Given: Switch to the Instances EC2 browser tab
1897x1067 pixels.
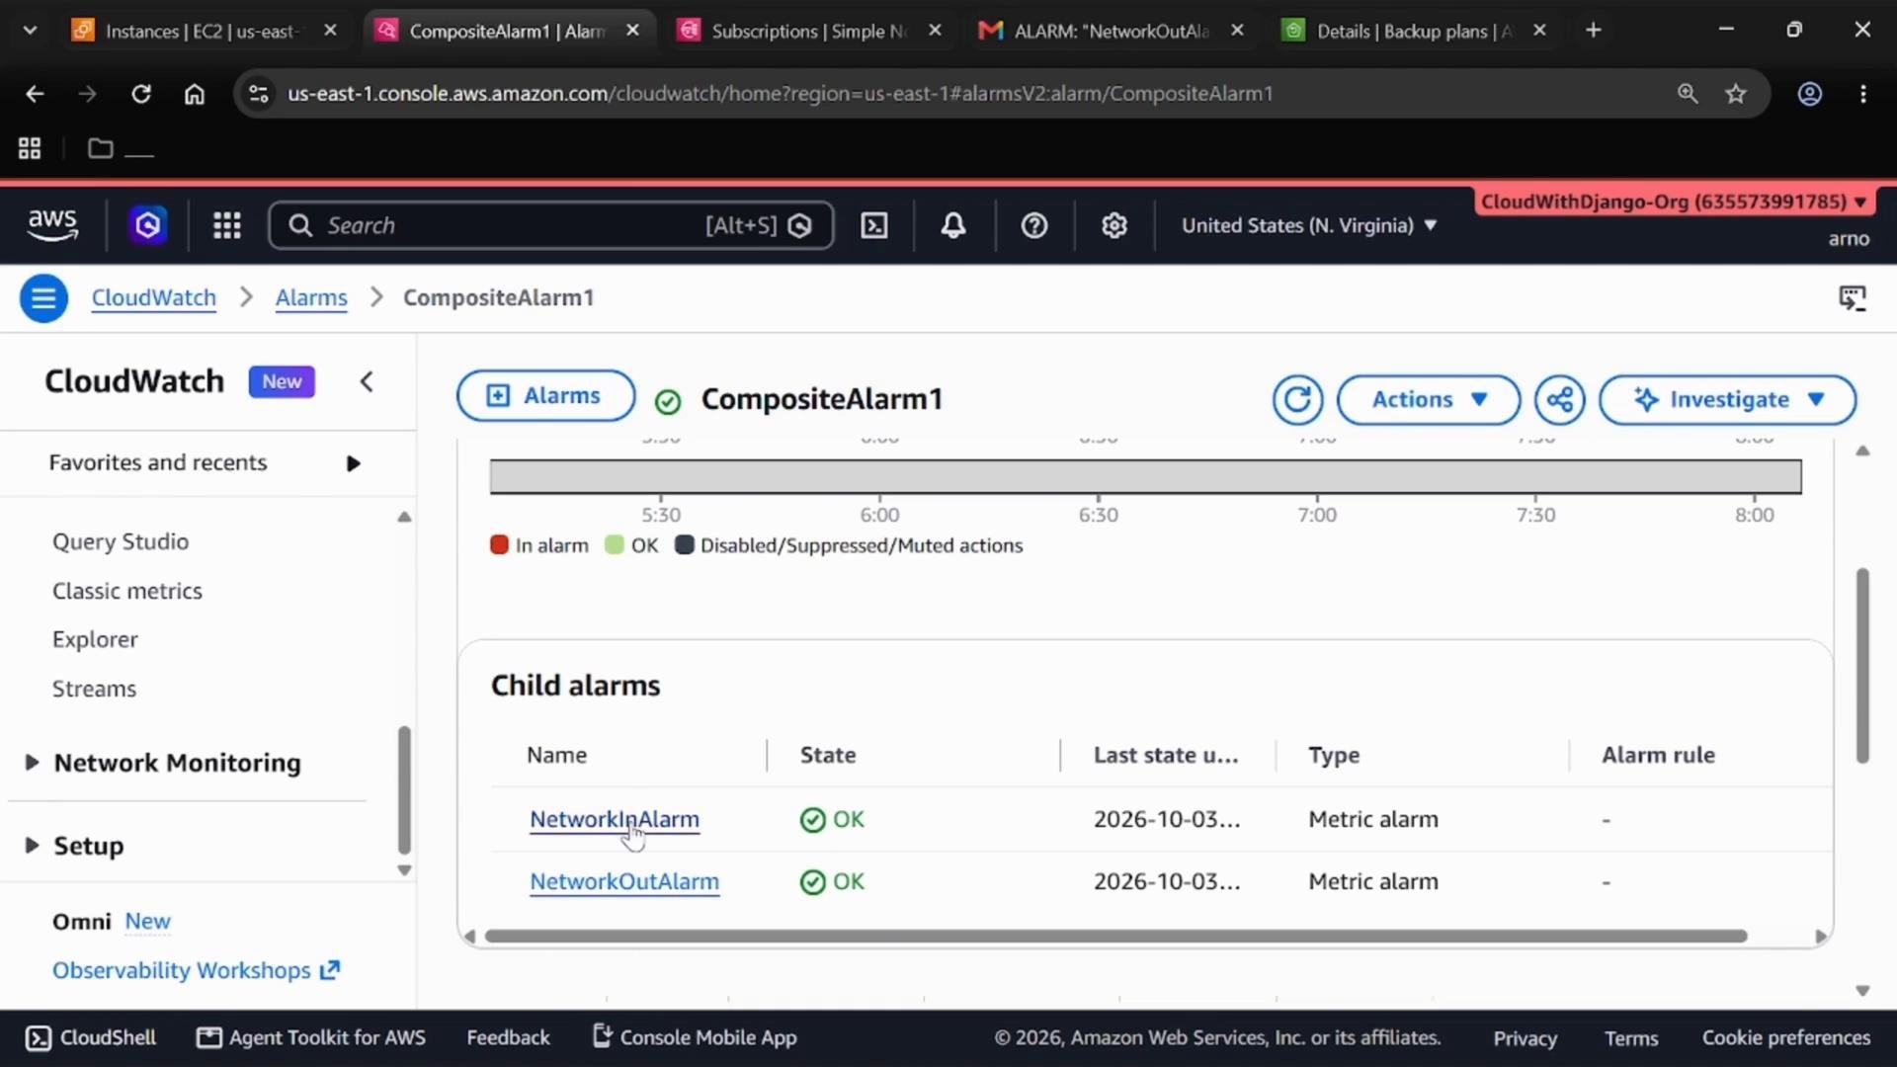Looking at the screenshot, I should pyautogui.click(x=204, y=31).
